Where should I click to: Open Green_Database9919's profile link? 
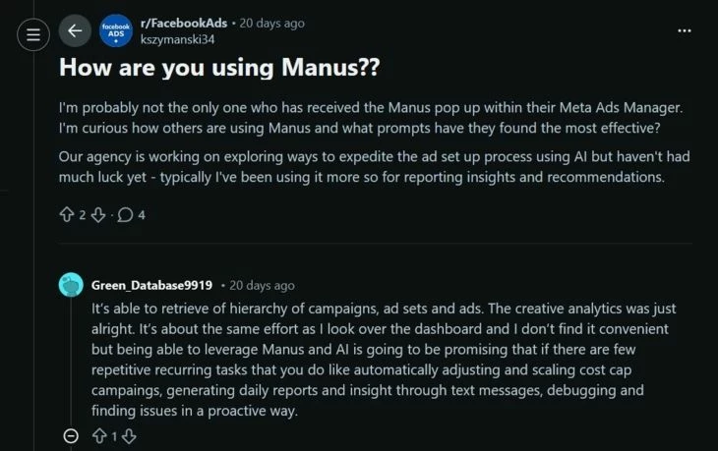[151, 285]
